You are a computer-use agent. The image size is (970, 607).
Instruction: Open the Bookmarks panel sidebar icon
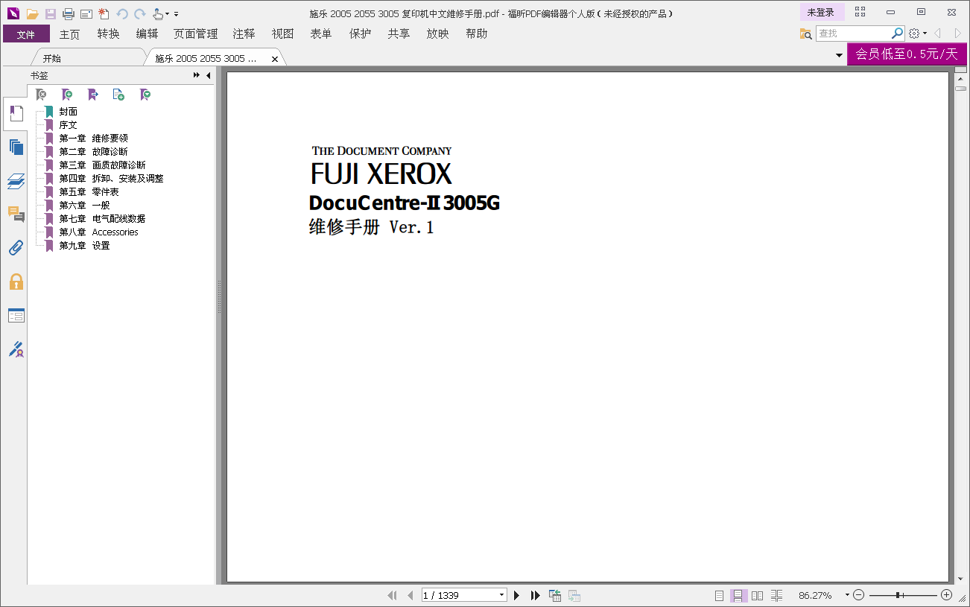click(16, 114)
